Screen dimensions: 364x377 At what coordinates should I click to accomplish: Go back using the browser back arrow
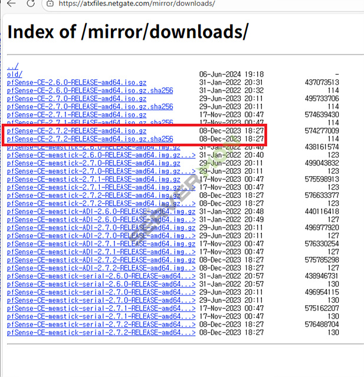11,4
